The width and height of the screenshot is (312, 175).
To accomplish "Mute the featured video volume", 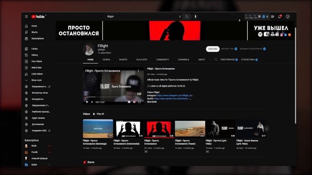I will (92, 102).
